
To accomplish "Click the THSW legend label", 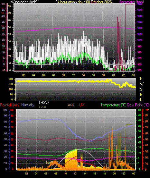I will pyautogui.click(x=44, y=103).
